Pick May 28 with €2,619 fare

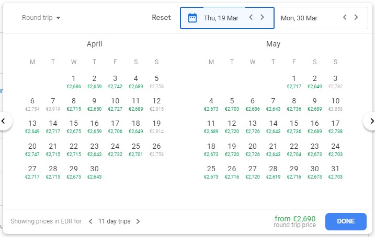pyautogui.click(x=273, y=171)
